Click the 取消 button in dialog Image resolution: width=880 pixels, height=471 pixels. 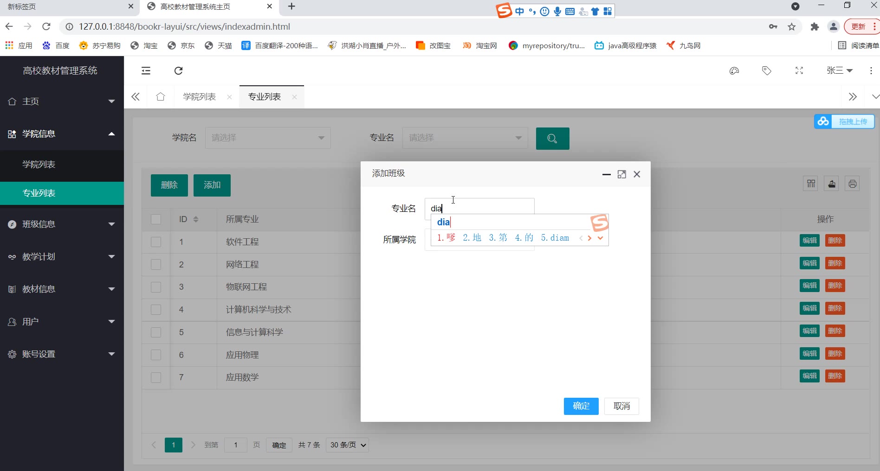click(621, 406)
